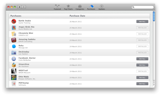Viewport: 161px width, 96px height.
Task: Install PDFStamp
Action: coord(142,84)
